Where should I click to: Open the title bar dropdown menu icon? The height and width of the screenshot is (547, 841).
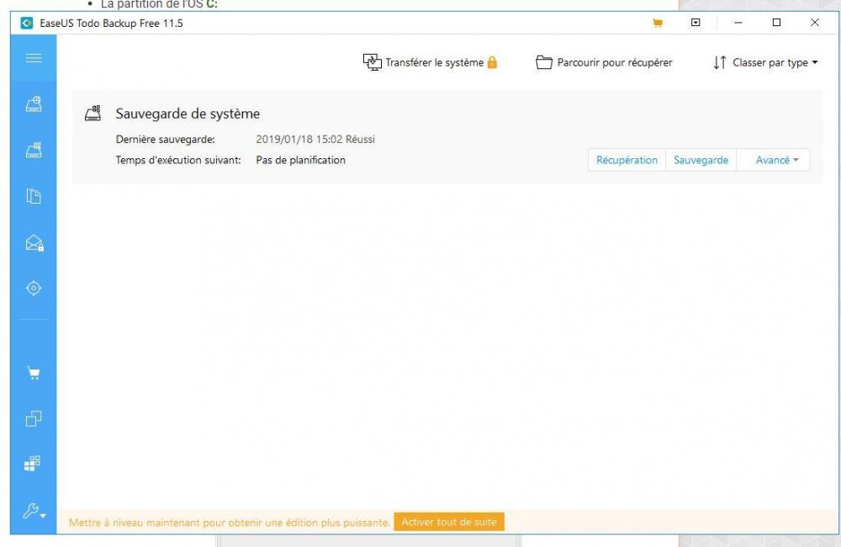click(696, 23)
